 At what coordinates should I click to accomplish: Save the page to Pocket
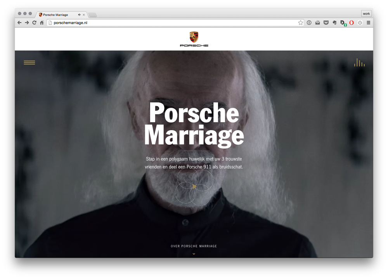tap(326, 22)
